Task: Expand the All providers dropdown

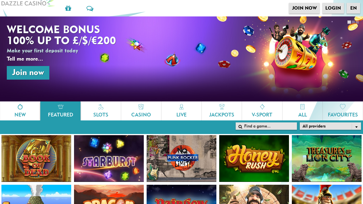Action: 330,126
